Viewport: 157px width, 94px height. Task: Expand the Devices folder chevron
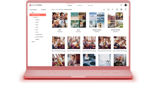[35, 20]
